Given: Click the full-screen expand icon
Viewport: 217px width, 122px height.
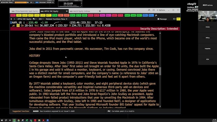Looking at the screenshot, I should click(x=154, y=10).
